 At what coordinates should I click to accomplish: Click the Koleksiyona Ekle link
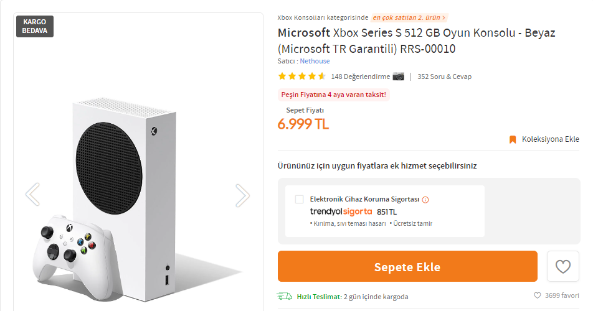tap(550, 139)
